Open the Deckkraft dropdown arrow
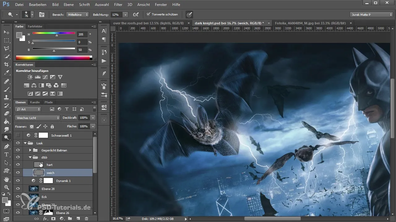This screenshot has height=222, width=396. (93, 118)
